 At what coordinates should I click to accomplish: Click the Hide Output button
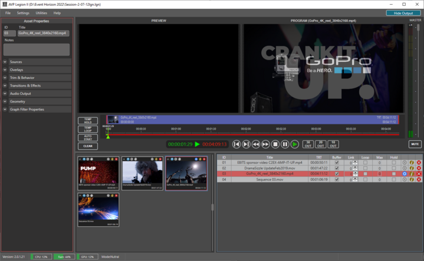pyautogui.click(x=403, y=12)
